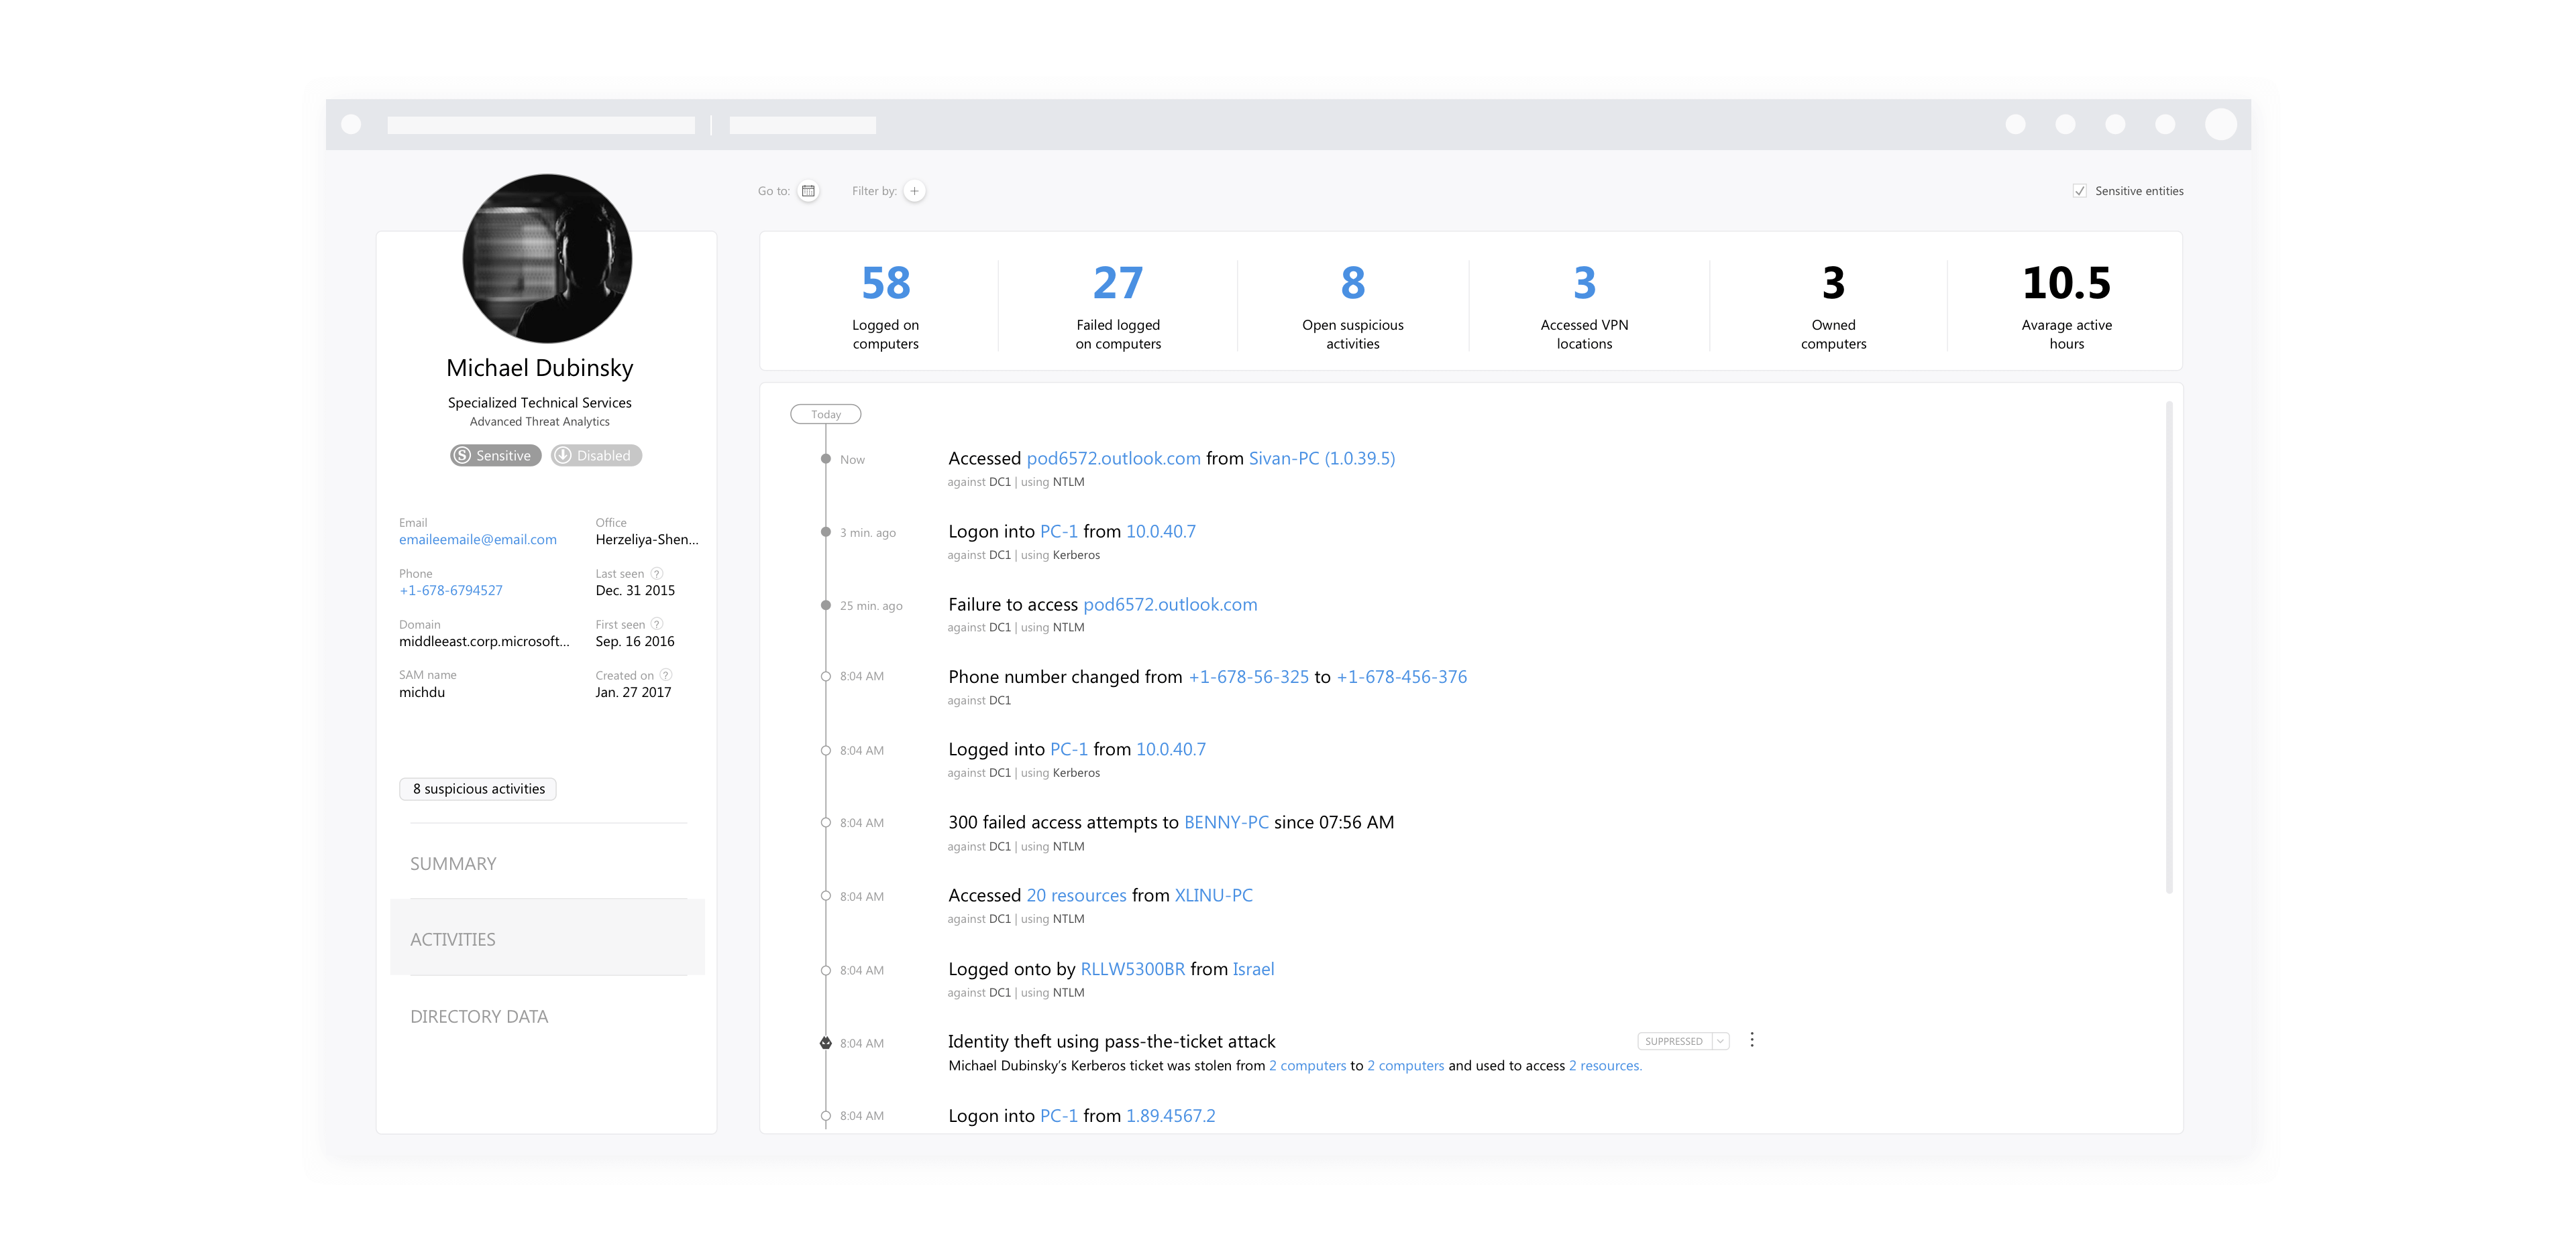Click the Disabled badge on the user profile
Viewport: 2576px width, 1260px height.
[x=595, y=454]
